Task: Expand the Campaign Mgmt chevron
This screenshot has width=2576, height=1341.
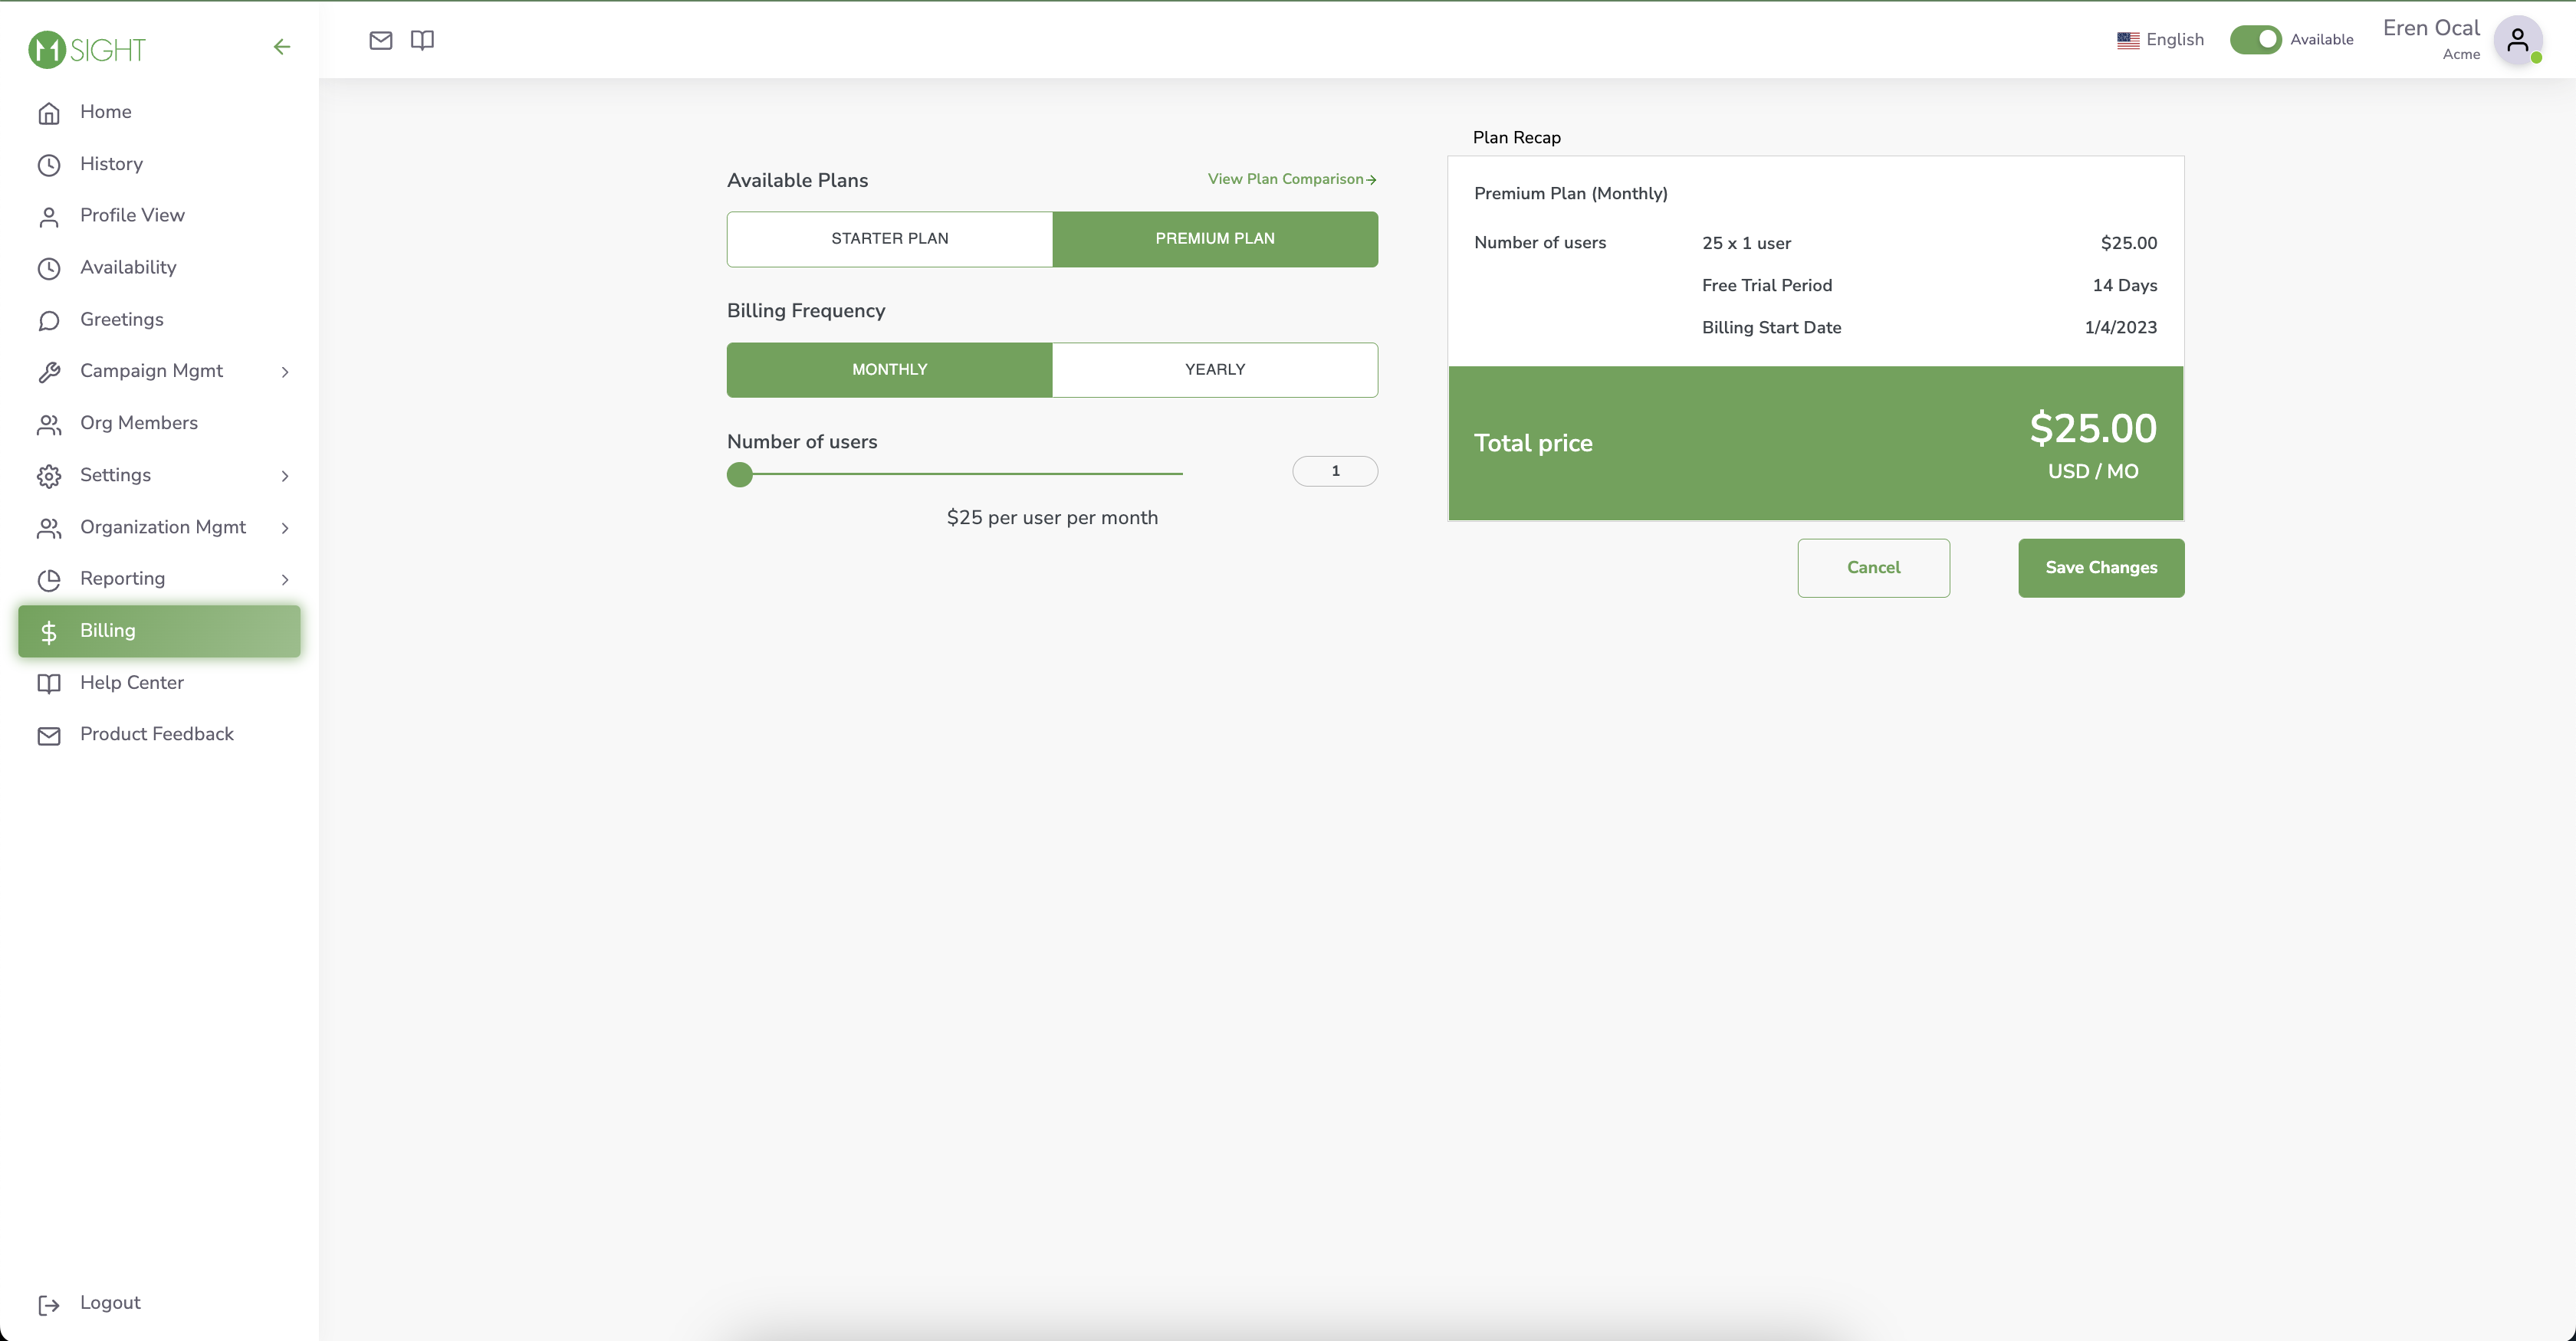Action: [285, 372]
